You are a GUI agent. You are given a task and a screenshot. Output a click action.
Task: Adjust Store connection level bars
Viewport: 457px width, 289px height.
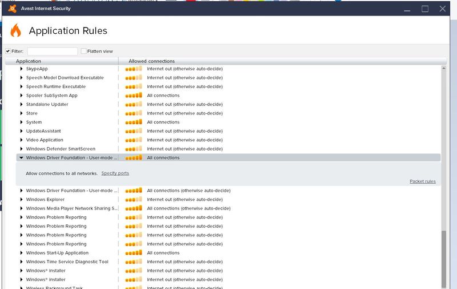click(x=134, y=113)
